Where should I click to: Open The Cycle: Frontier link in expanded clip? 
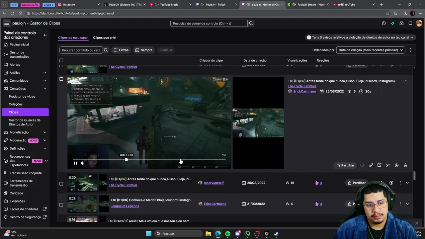click(302, 86)
